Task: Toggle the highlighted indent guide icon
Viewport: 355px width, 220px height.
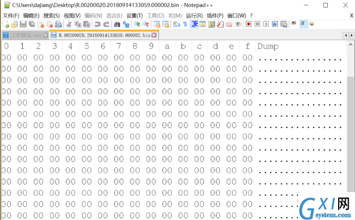Action: [194, 24]
